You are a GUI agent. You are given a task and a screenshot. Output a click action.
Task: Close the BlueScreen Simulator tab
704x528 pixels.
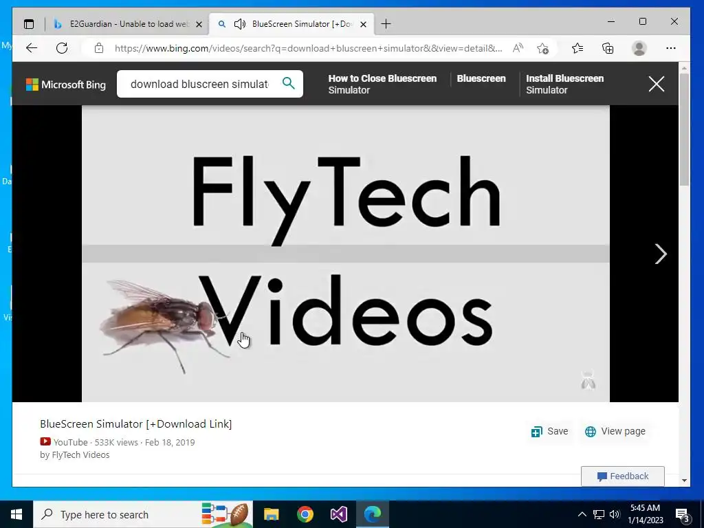click(x=363, y=24)
